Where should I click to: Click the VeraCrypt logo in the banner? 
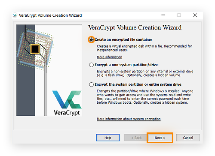tap(67, 103)
